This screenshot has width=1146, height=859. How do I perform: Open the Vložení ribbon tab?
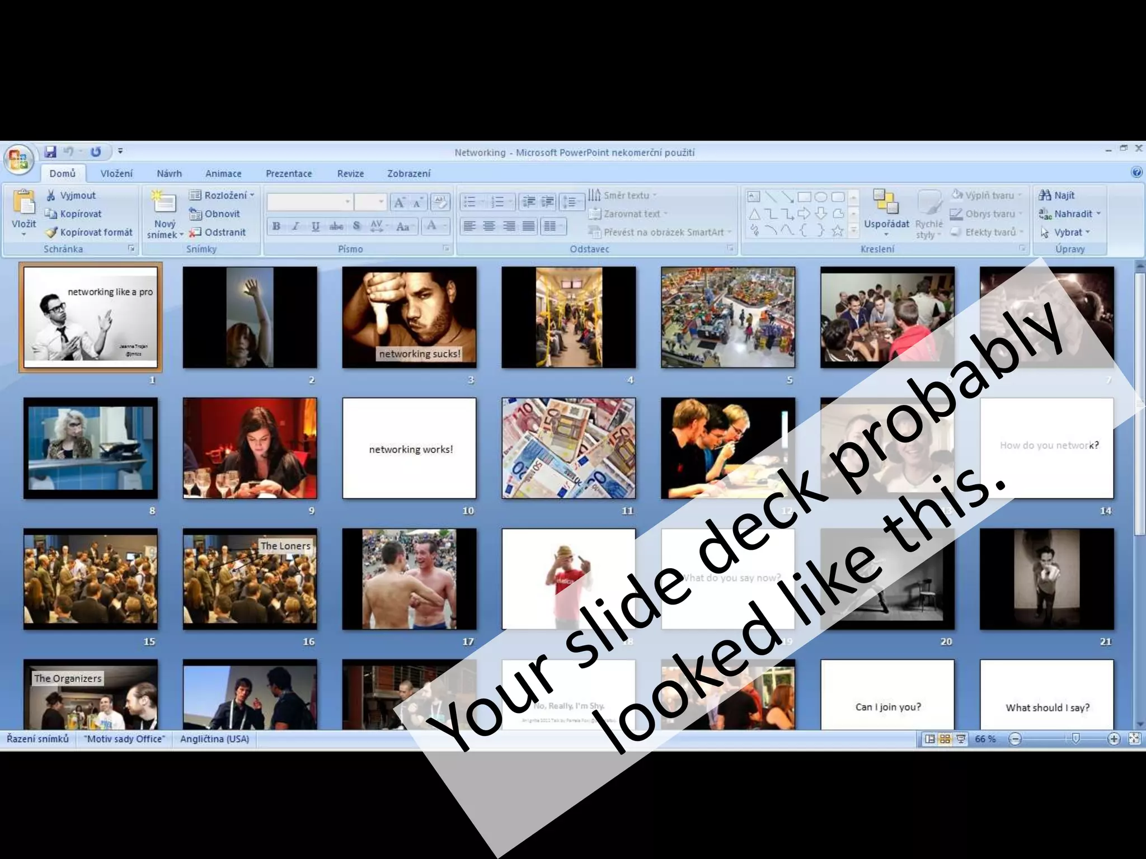click(x=116, y=173)
